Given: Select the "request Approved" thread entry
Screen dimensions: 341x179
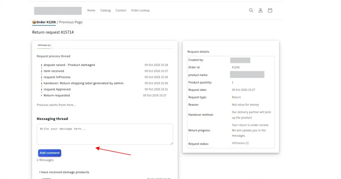Looking at the screenshot, I should (57, 89).
